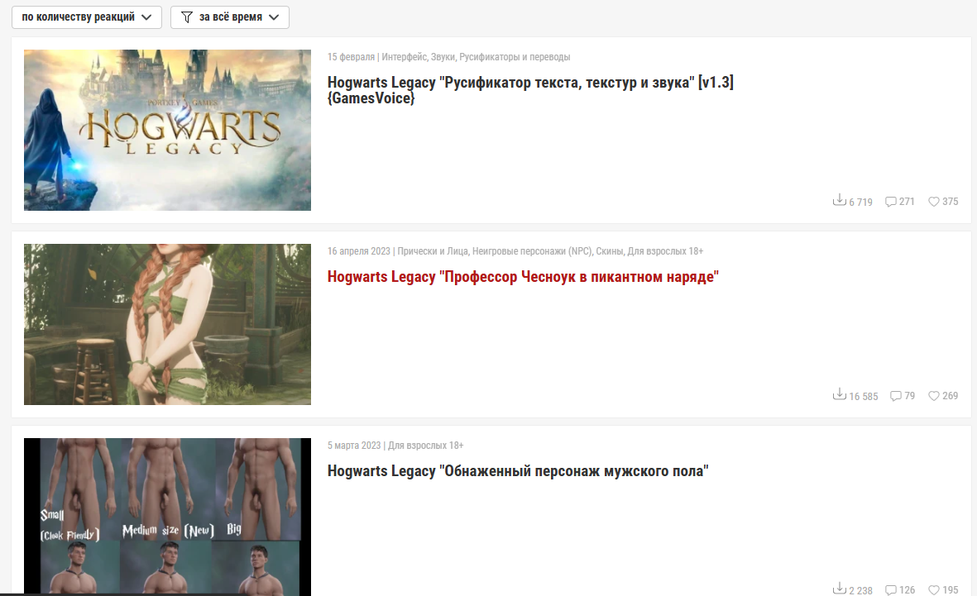Image resolution: width=977 pixels, height=596 pixels.
Task: Open the 'за всё время' time filter dropdown
Action: click(230, 17)
